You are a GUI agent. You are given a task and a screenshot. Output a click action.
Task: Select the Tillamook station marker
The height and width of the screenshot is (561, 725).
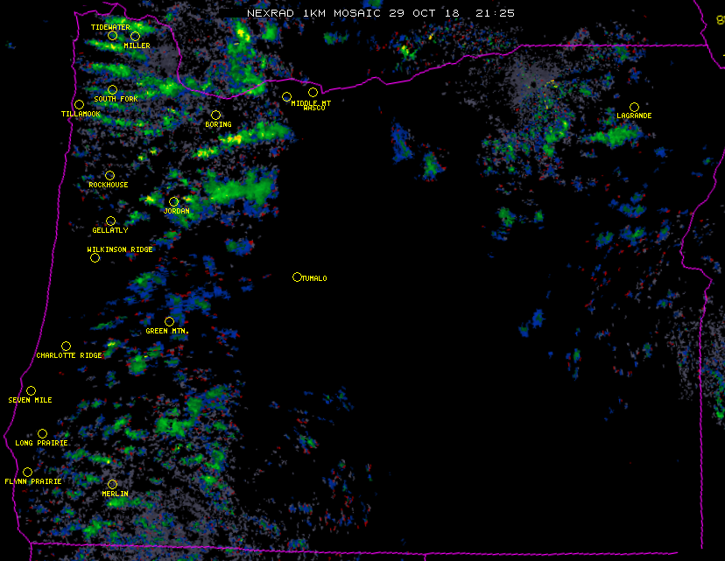[x=79, y=105]
